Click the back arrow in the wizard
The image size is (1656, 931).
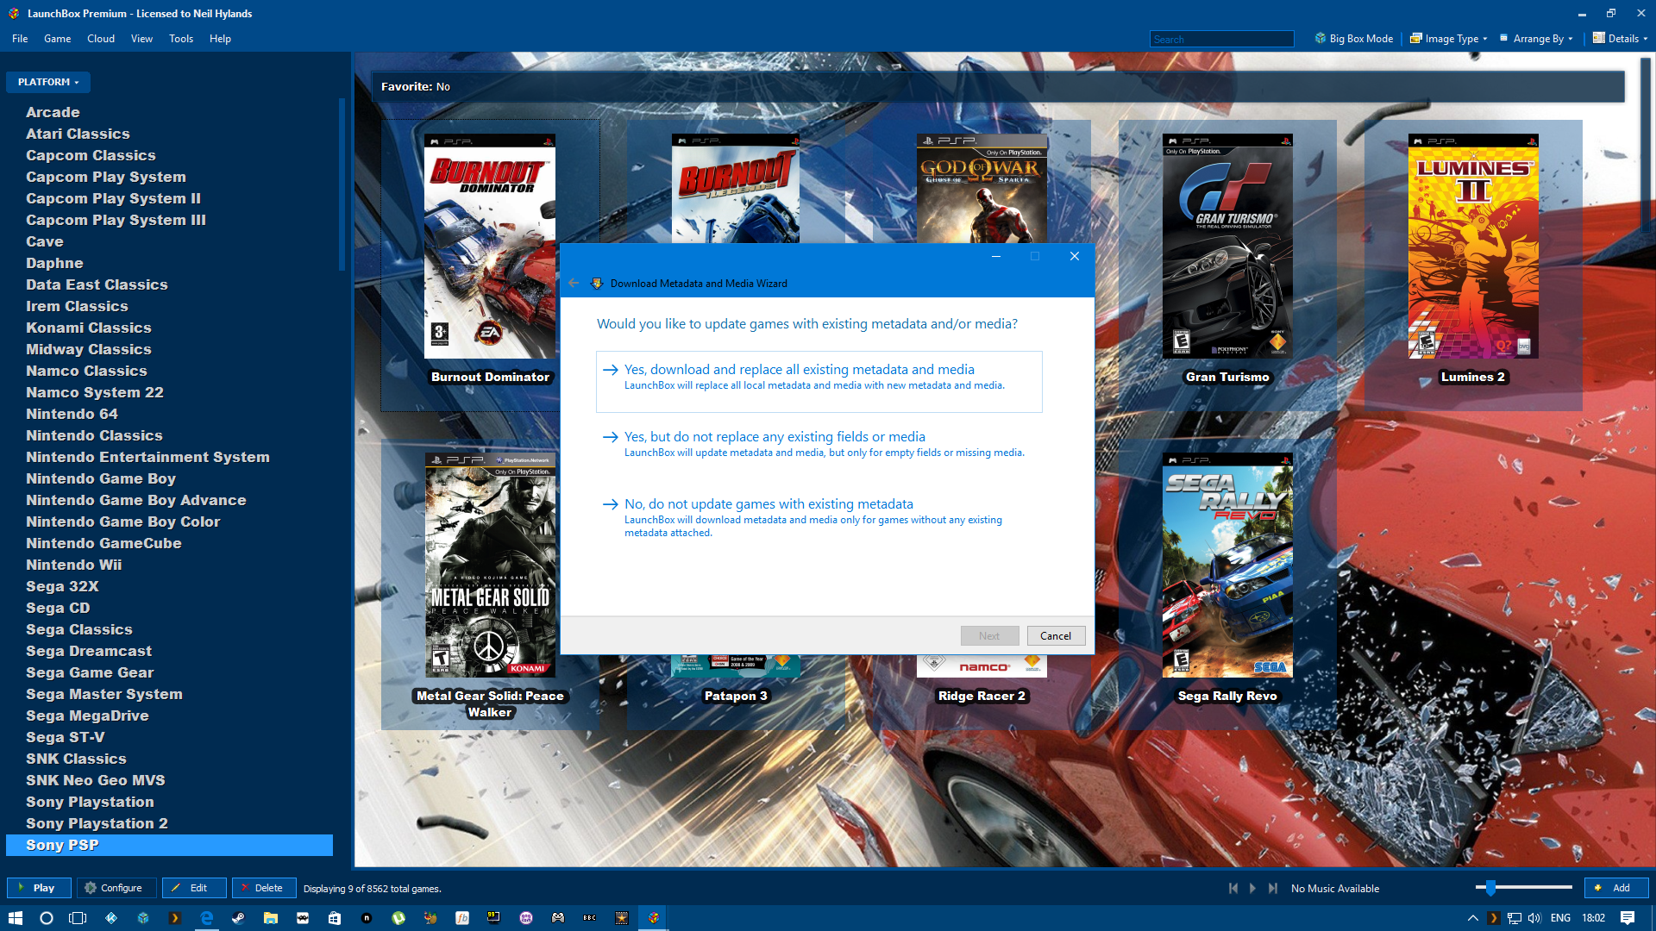(x=574, y=284)
